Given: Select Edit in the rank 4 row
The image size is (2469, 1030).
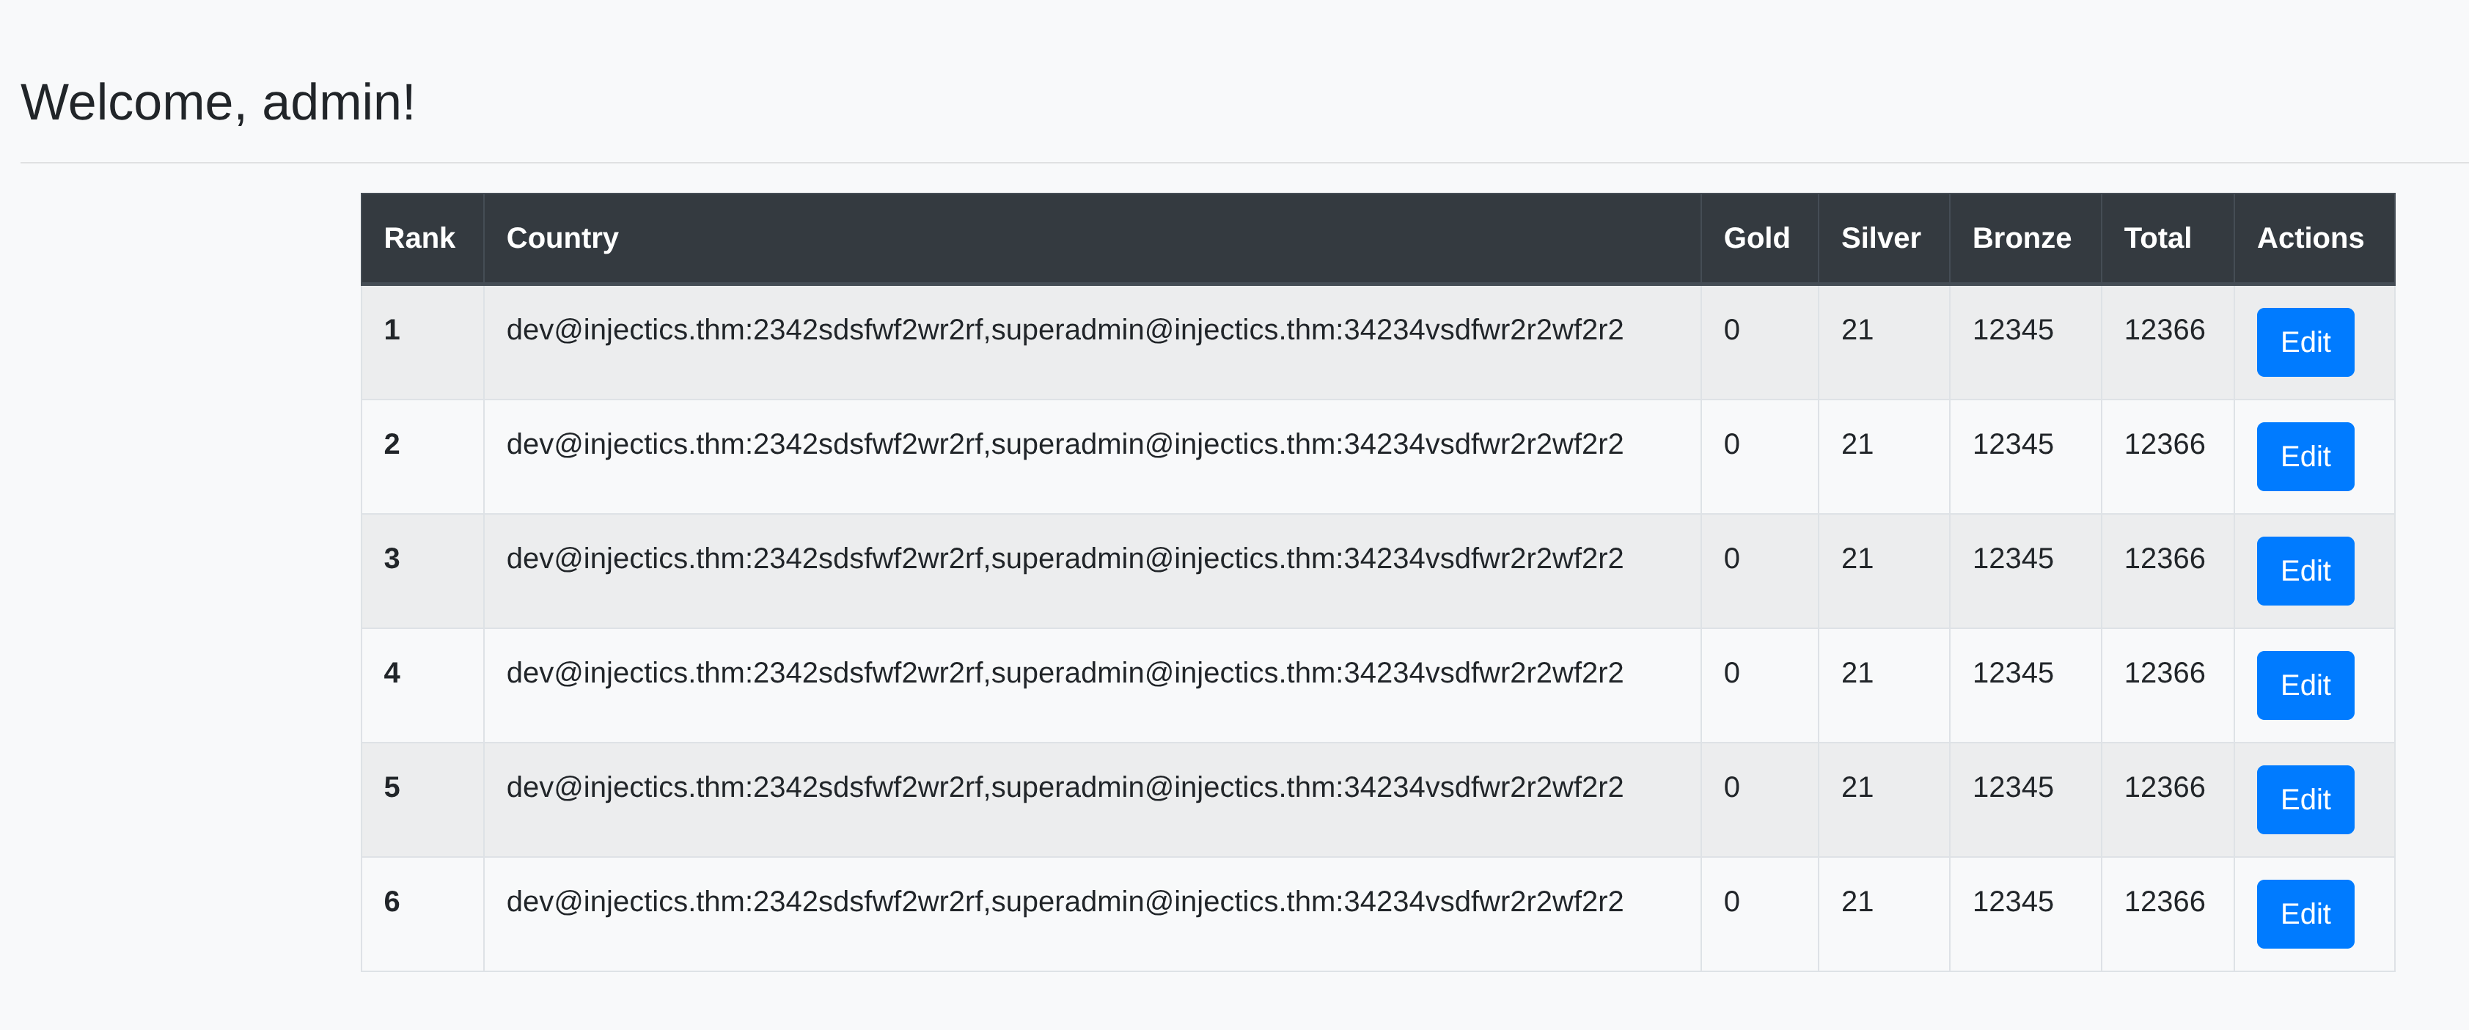Looking at the screenshot, I should pos(2304,685).
